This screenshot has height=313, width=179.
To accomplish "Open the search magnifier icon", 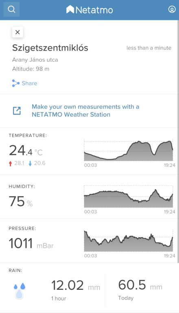I will point(11,9).
